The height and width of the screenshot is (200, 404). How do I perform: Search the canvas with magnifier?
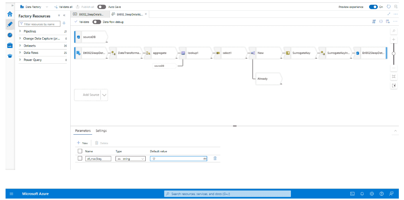point(393,31)
